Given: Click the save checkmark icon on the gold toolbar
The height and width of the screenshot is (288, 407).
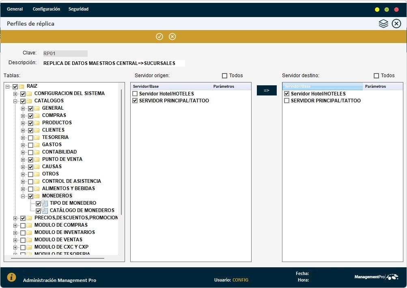Looking at the screenshot, I should [x=159, y=37].
